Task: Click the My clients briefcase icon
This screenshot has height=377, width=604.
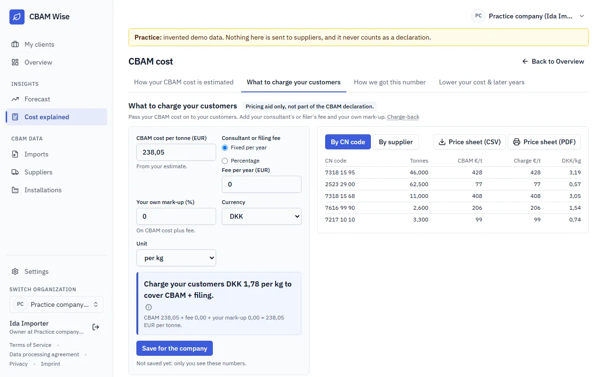Action: pos(15,44)
